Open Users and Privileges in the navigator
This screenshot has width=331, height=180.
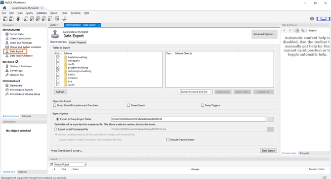click(x=21, y=43)
